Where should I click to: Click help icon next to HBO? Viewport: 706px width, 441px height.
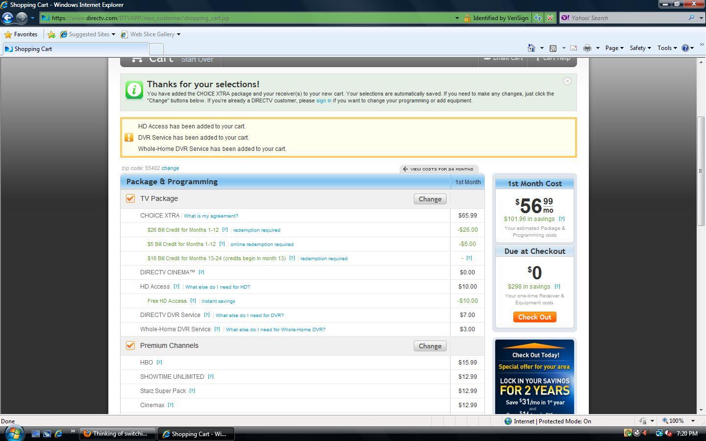tap(159, 363)
